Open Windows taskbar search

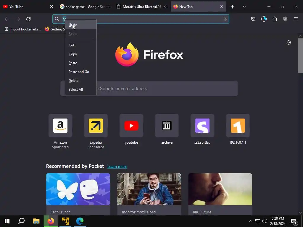pyautogui.click(x=21, y=221)
